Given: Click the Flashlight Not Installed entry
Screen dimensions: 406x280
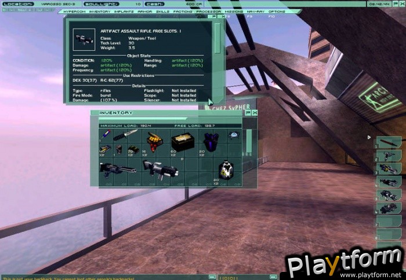Looking at the screenshot, I should pos(170,91).
